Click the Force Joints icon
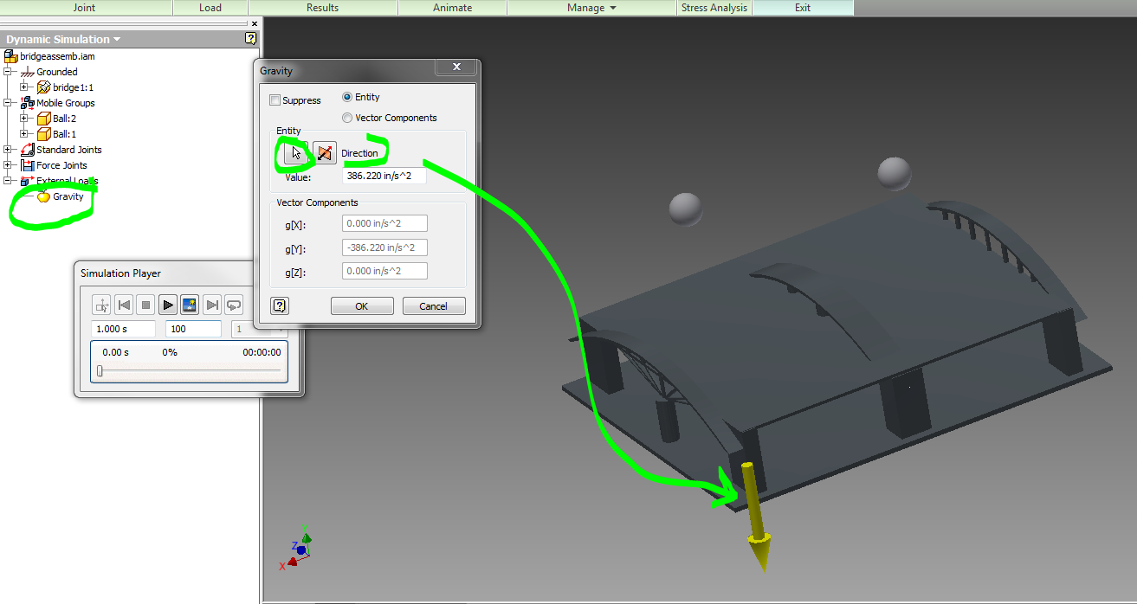1137x604 pixels. [x=27, y=165]
